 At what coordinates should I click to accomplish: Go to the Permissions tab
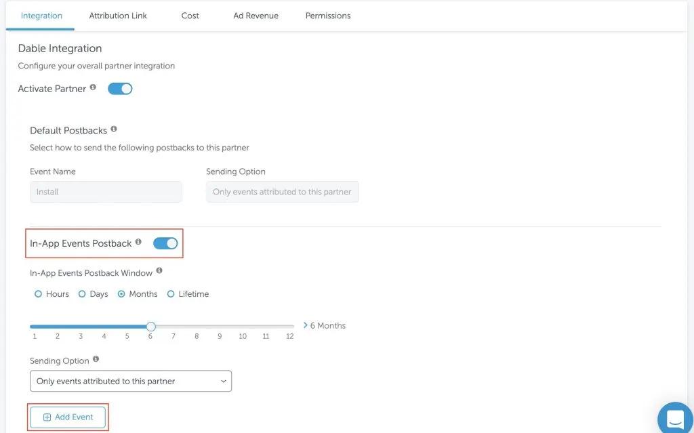pyautogui.click(x=328, y=16)
